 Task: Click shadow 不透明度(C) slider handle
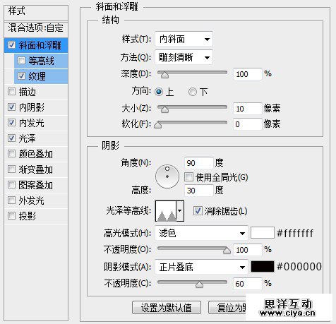pyautogui.click(x=200, y=284)
